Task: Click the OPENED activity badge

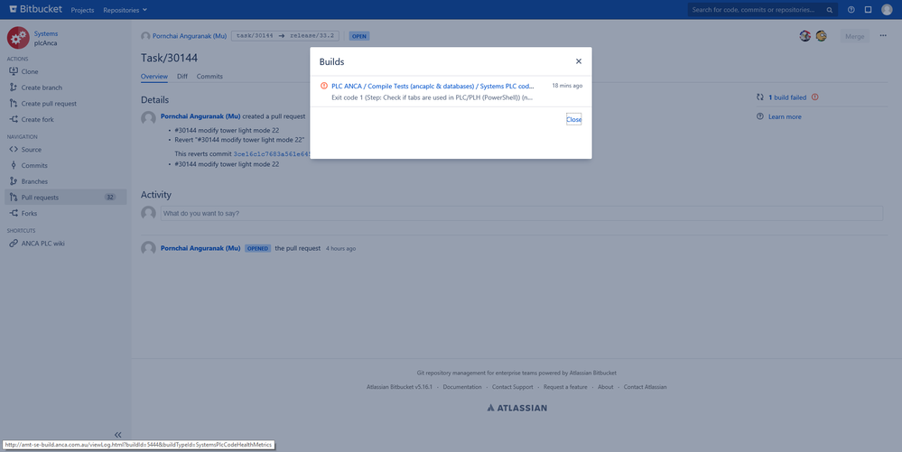Action: [x=257, y=248]
